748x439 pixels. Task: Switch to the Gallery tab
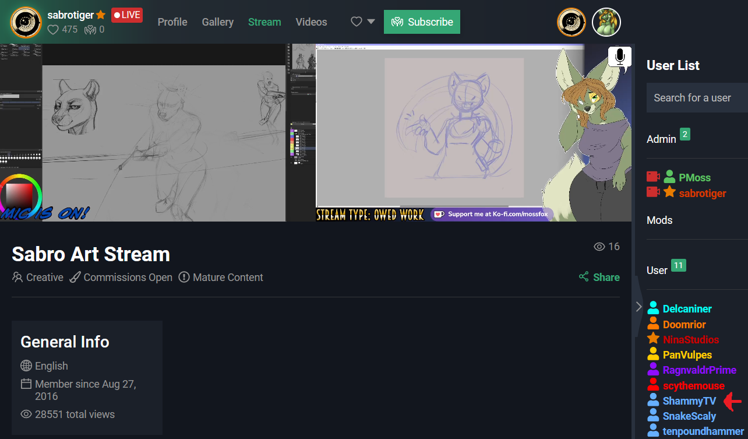pyautogui.click(x=218, y=22)
